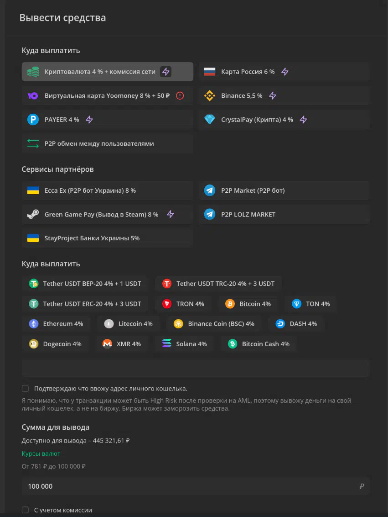The width and height of the screenshot is (388, 517).
Task: Click the Steam logo for Green Game Pay
Action: click(33, 214)
